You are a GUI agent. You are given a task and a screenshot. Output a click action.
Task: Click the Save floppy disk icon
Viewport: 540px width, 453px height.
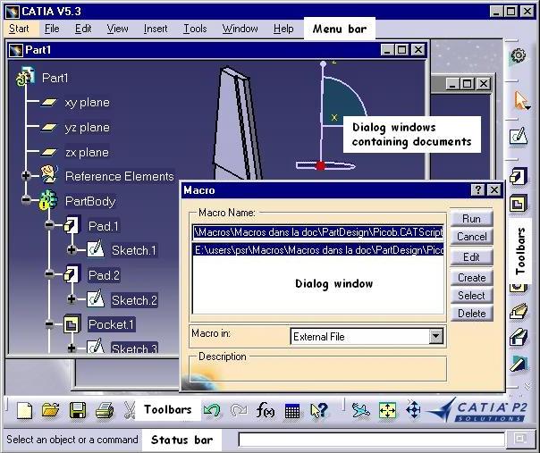78,410
